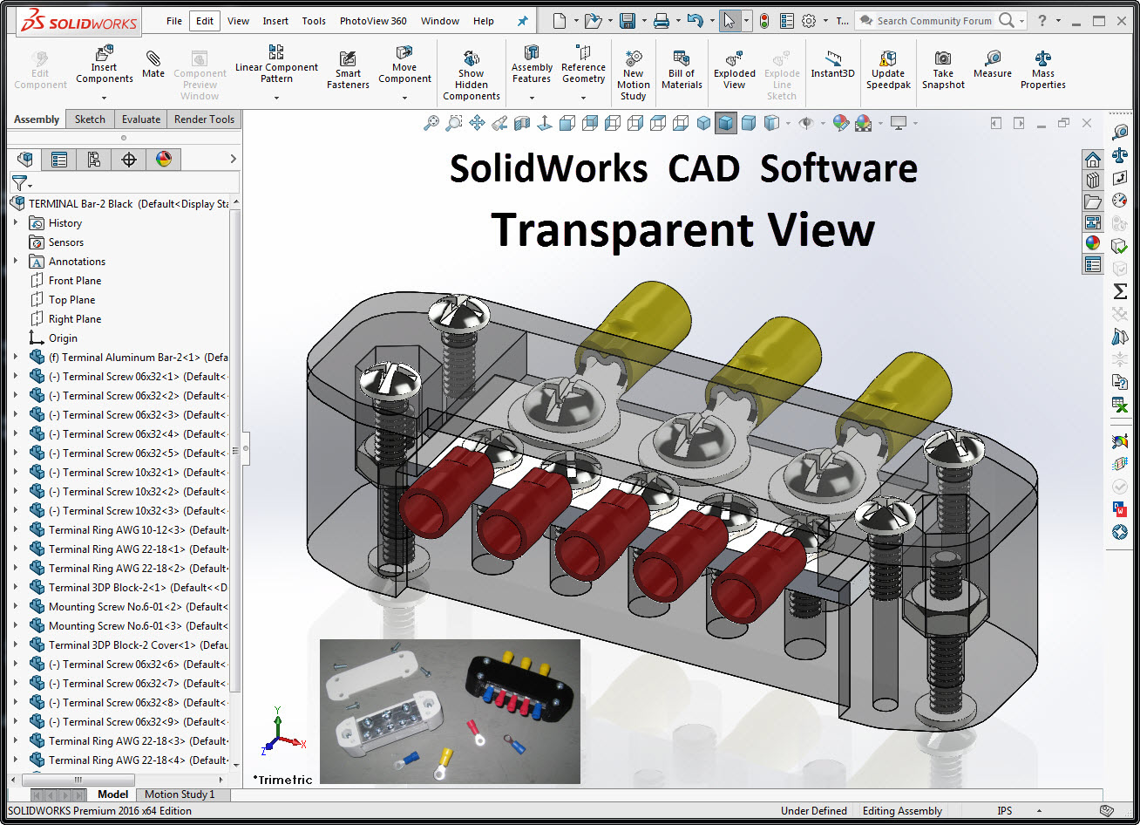Click Apply Scene icon in view toolbar
Screen dimensions: 1140x825
(x=864, y=123)
